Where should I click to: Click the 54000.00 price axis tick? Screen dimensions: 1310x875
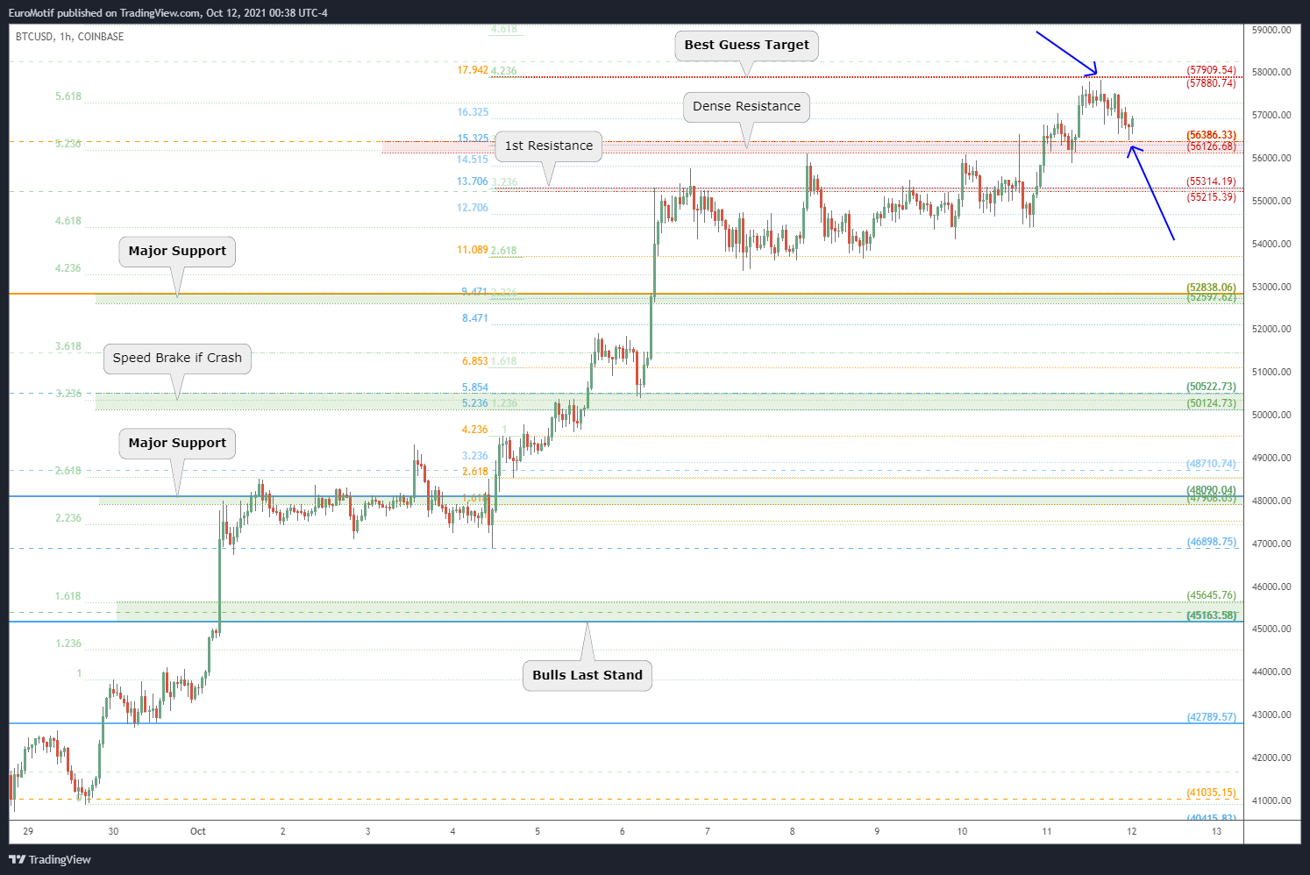click(1271, 244)
